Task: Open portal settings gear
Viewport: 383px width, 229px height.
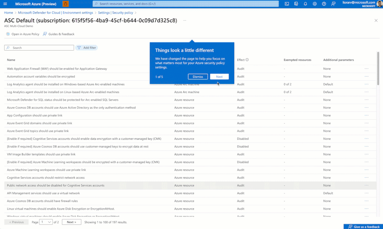Action: point(315,4)
